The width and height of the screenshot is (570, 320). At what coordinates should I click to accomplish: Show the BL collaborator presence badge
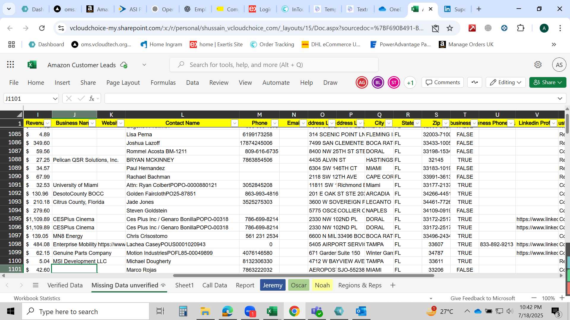(378, 83)
